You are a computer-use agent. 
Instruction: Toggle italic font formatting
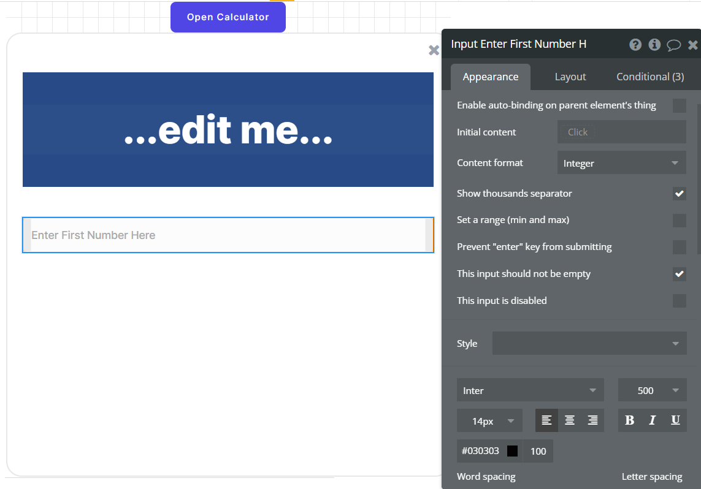click(x=652, y=420)
